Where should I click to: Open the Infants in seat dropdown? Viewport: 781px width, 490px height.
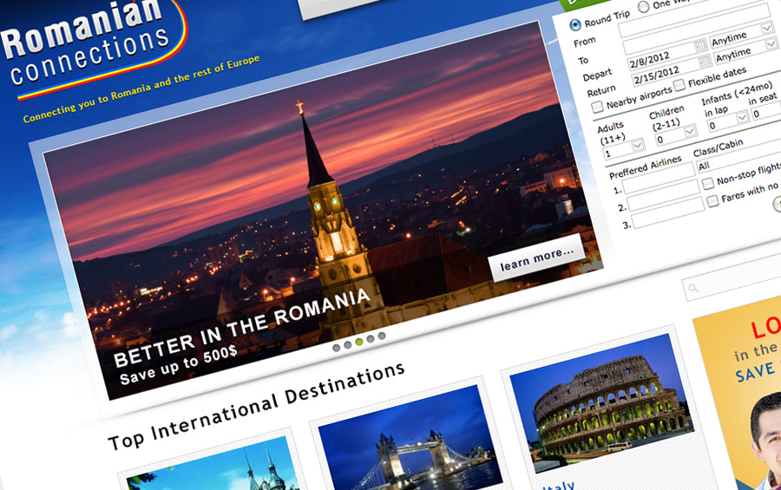(x=766, y=112)
